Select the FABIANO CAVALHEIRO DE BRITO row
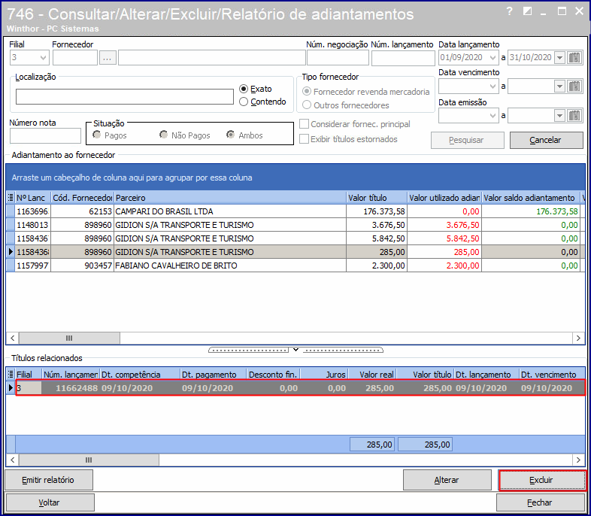Viewport: 591px width, 516px height. point(295,266)
